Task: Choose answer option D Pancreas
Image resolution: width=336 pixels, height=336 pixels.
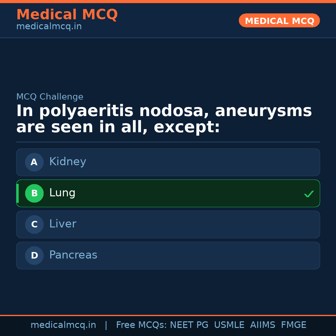Action: click(x=168, y=255)
